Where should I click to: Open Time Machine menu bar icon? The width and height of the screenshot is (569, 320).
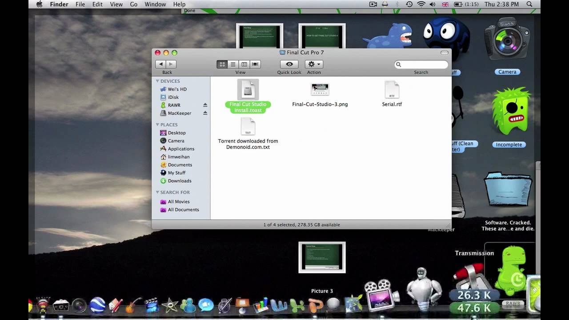(409, 4)
